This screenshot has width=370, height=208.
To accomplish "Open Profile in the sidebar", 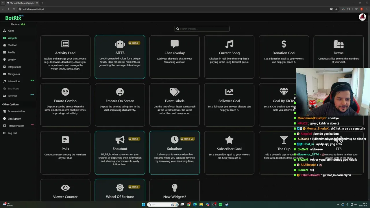I will (11, 53).
